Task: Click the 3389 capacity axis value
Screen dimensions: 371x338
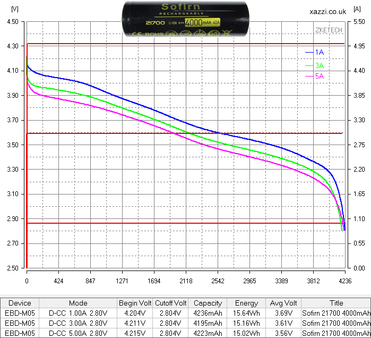Action: pyautogui.click(x=281, y=281)
